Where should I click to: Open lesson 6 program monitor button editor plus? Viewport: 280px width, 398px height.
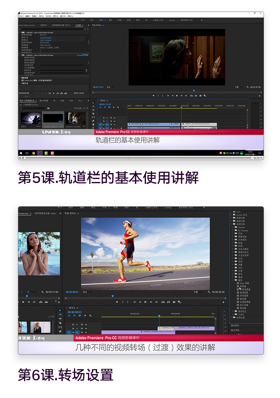point(224,302)
